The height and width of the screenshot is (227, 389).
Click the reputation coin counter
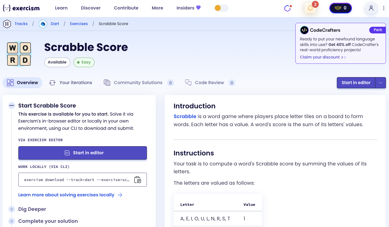click(340, 8)
